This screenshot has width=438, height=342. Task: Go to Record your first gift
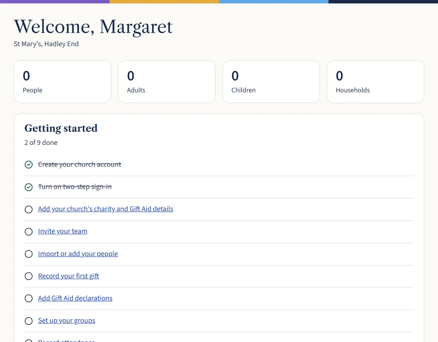click(x=69, y=276)
